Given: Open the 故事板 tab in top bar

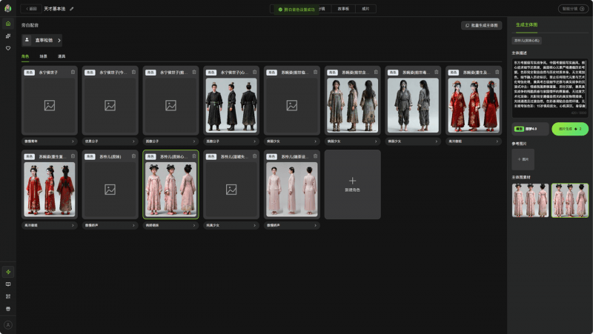Looking at the screenshot, I should [343, 9].
